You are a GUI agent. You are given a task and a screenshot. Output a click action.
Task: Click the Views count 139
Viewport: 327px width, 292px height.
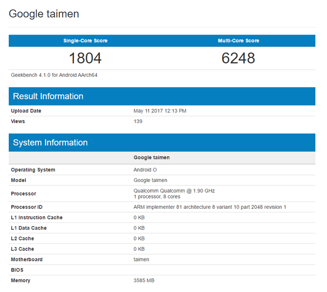click(138, 121)
